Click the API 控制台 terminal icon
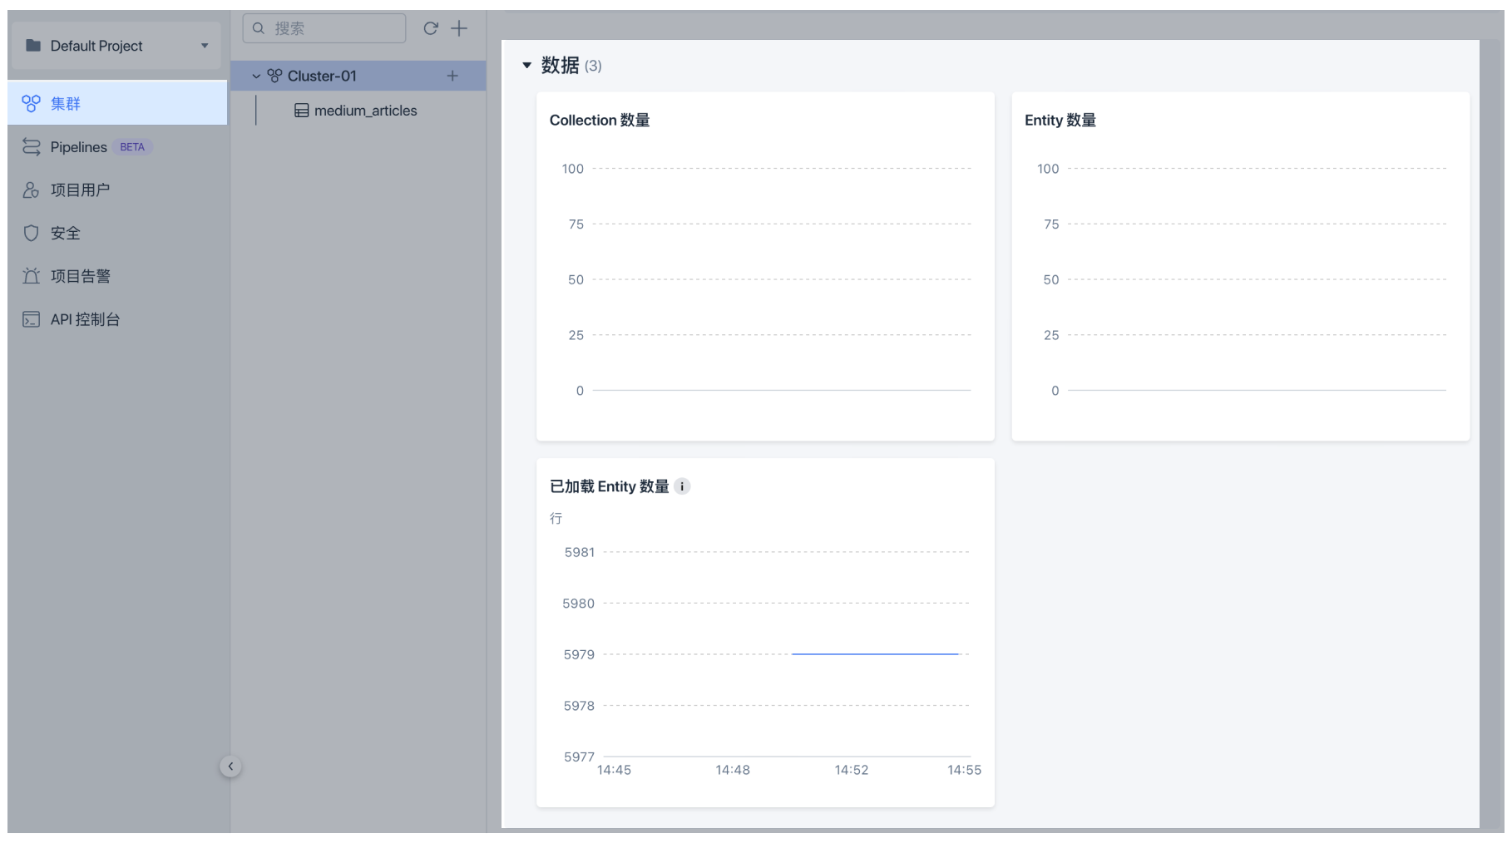Screen dimensions: 1512x843 coord(31,320)
